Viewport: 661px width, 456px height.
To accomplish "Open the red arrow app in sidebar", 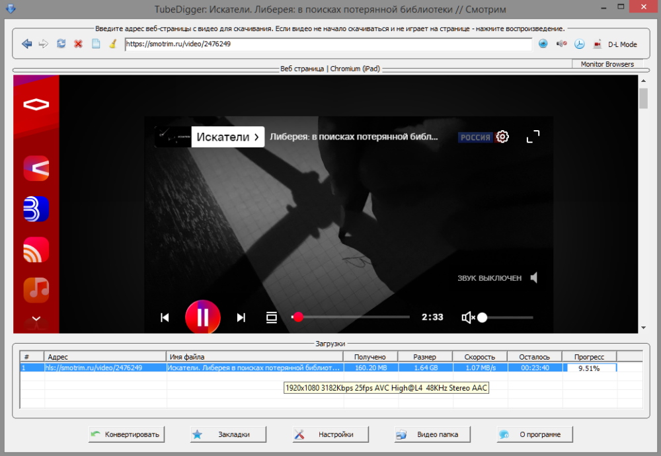I will pos(36,168).
